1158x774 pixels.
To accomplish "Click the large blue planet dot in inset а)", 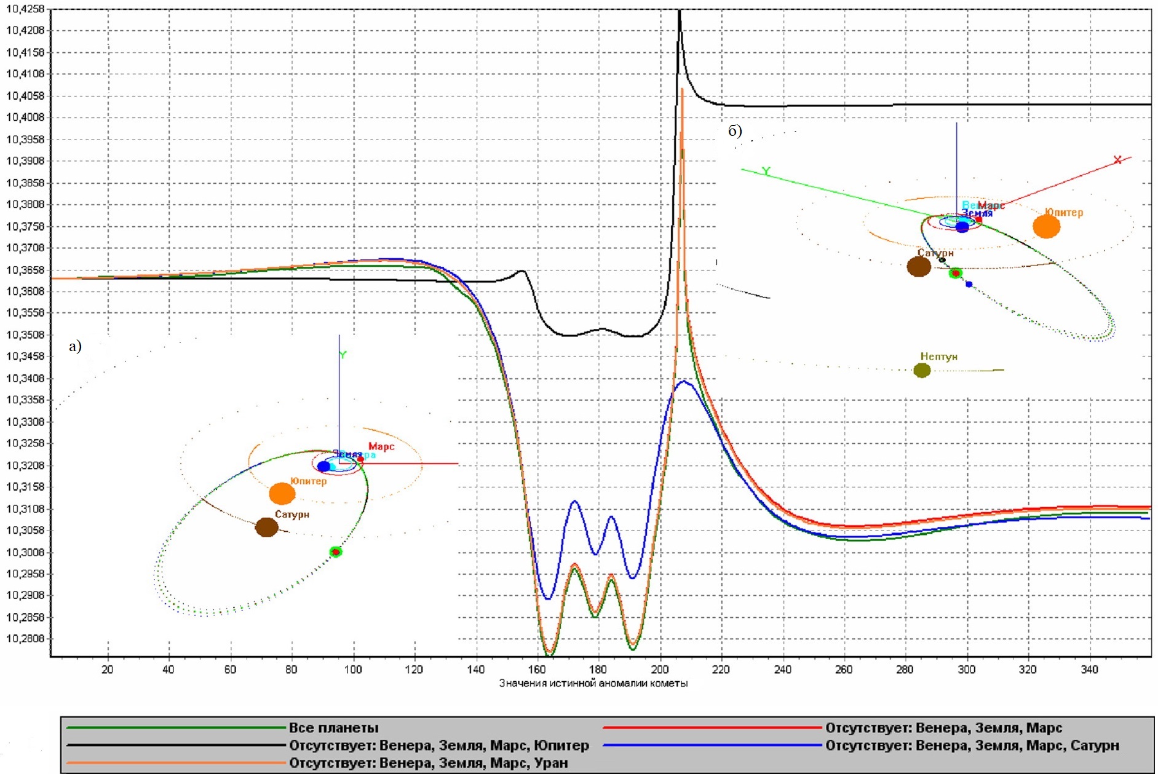I will (323, 467).
